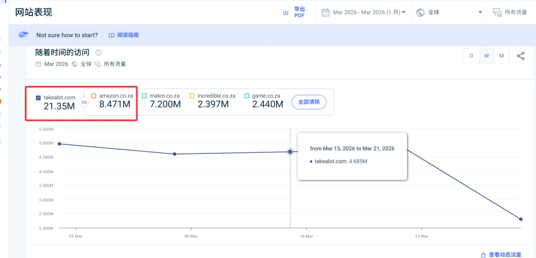This screenshot has height=258, width=536.
Task: Click the globe icon in the region selector
Action: (420, 12)
